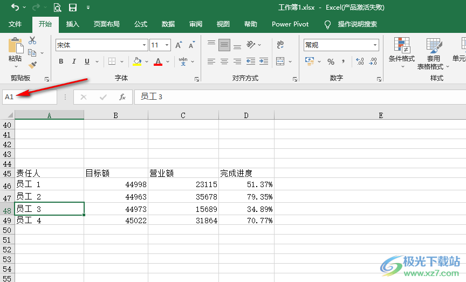Switch to the 数据 tab
The image size is (466, 282).
click(168, 24)
